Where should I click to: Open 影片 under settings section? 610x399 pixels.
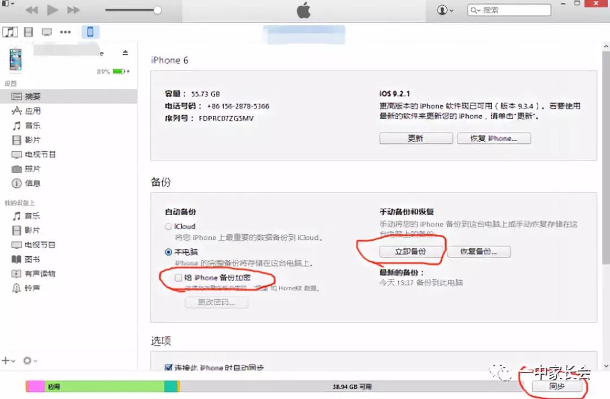pyautogui.click(x=27, y=140)
